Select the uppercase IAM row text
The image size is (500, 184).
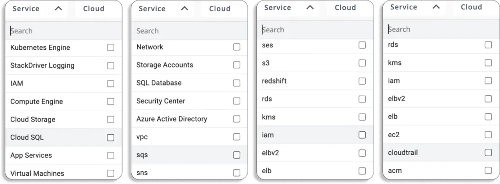click(17, 83)
